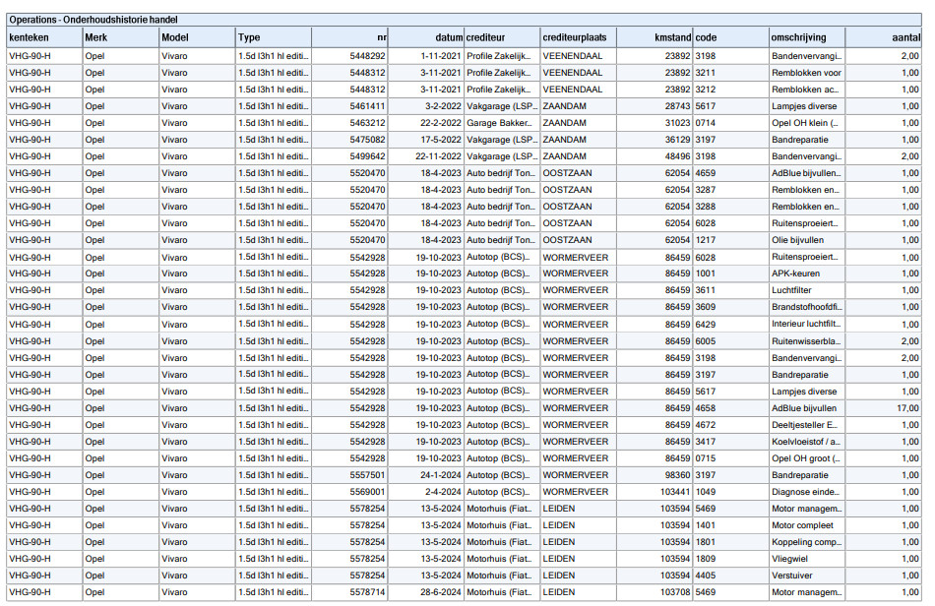Click date cell 3-2-2022

[x=426, y=106]
